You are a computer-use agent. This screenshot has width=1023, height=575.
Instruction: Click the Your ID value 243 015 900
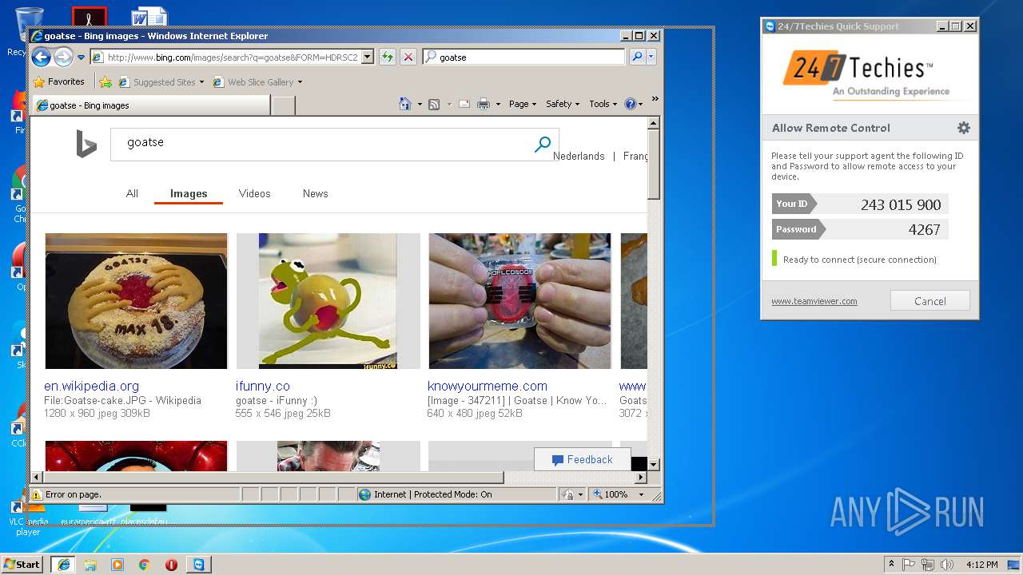[901, 204]
